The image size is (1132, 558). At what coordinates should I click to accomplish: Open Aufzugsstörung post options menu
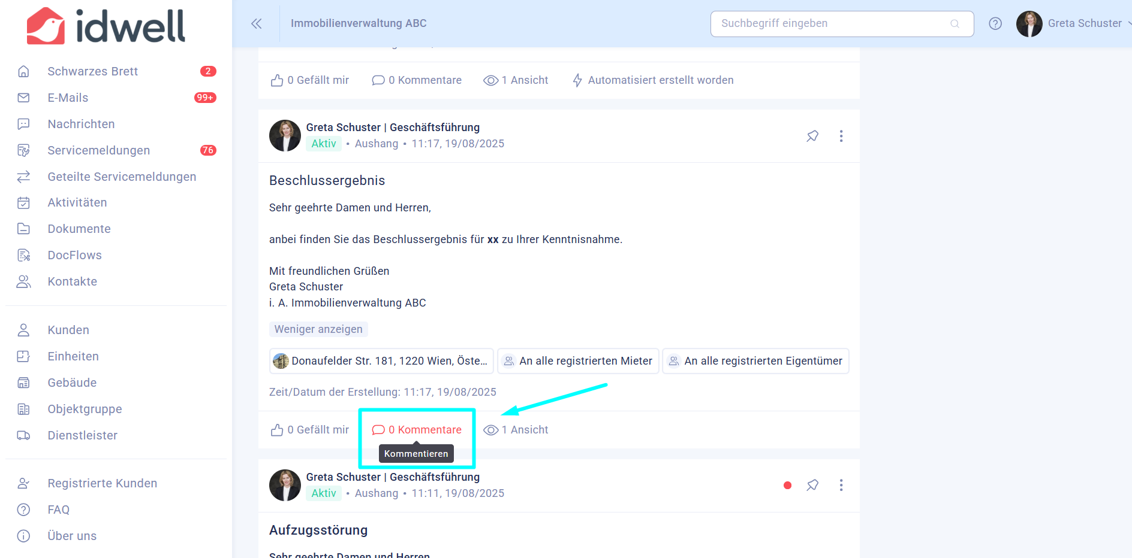click(841, 486)
